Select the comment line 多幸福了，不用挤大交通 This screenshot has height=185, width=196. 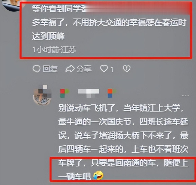click(x=109, y=23)
